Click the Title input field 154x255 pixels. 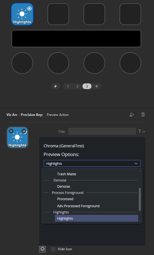(x=102, y=131)
